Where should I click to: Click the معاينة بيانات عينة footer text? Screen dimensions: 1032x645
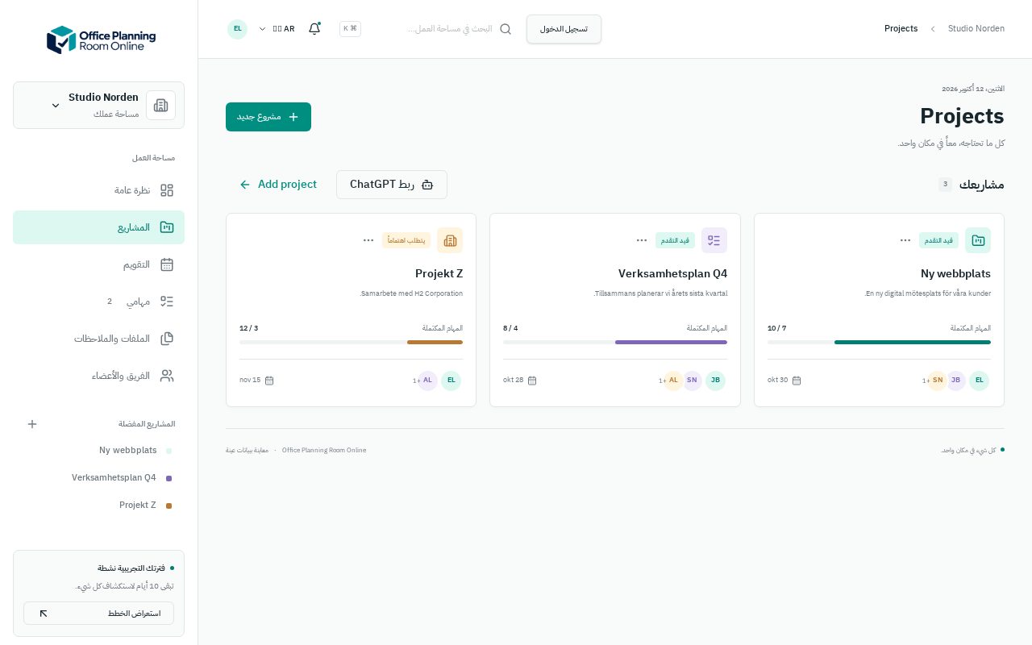tap(247, 451)
